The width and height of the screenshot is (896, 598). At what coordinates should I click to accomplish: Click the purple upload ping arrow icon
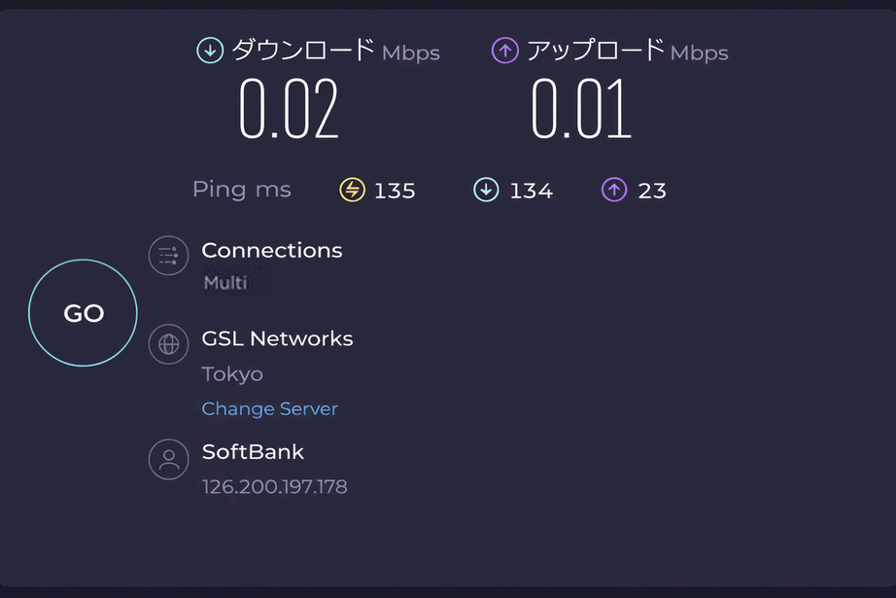pos(614,190)
